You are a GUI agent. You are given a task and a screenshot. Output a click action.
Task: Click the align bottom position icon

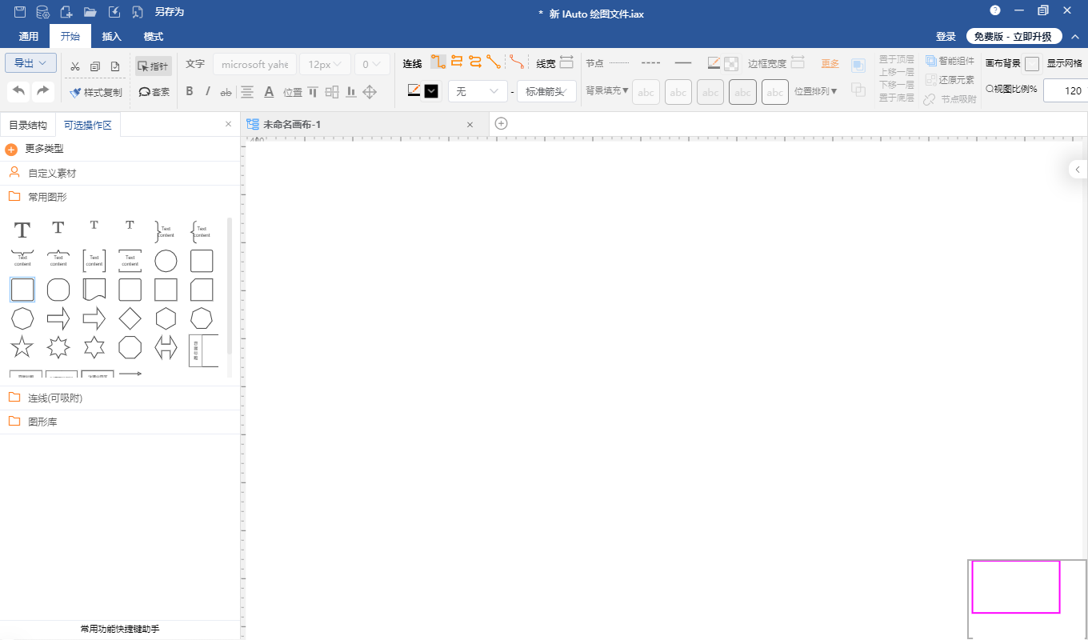tap(351, 92)
